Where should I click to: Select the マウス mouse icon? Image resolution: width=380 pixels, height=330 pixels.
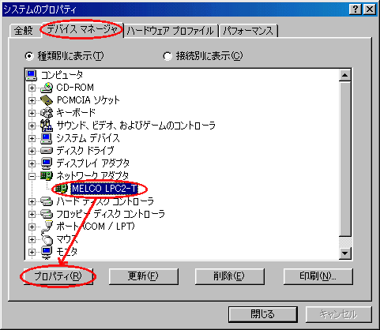tap(47, 239)
